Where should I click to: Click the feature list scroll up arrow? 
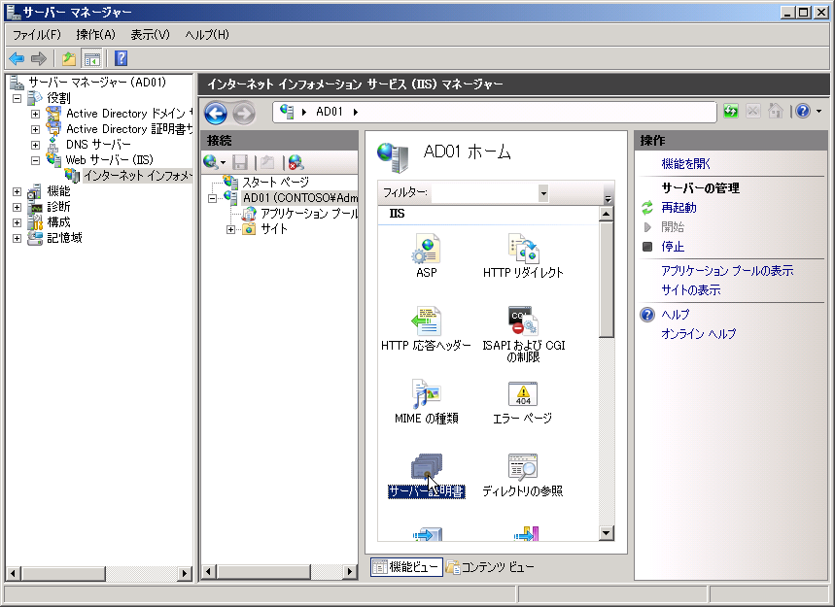click(606, 214)
